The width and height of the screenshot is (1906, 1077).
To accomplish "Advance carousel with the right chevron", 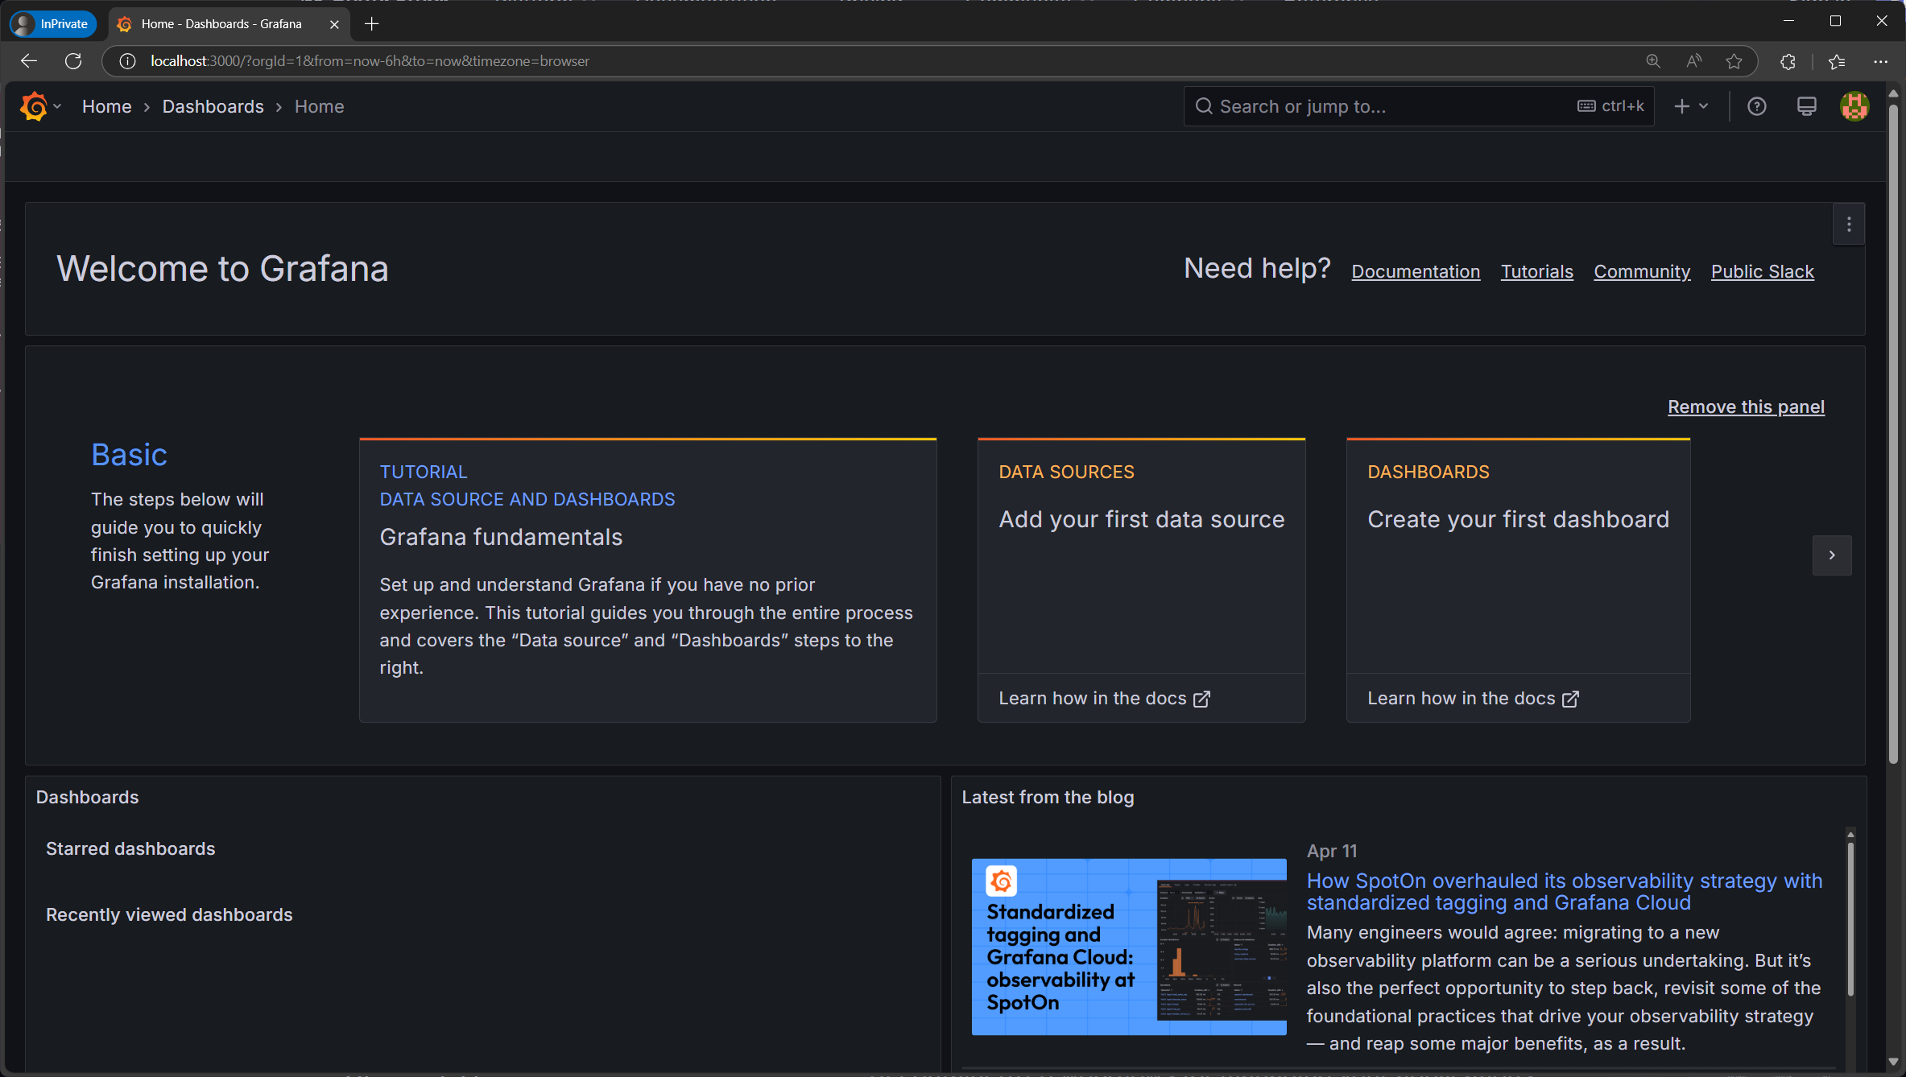I will pos(1831,555).
